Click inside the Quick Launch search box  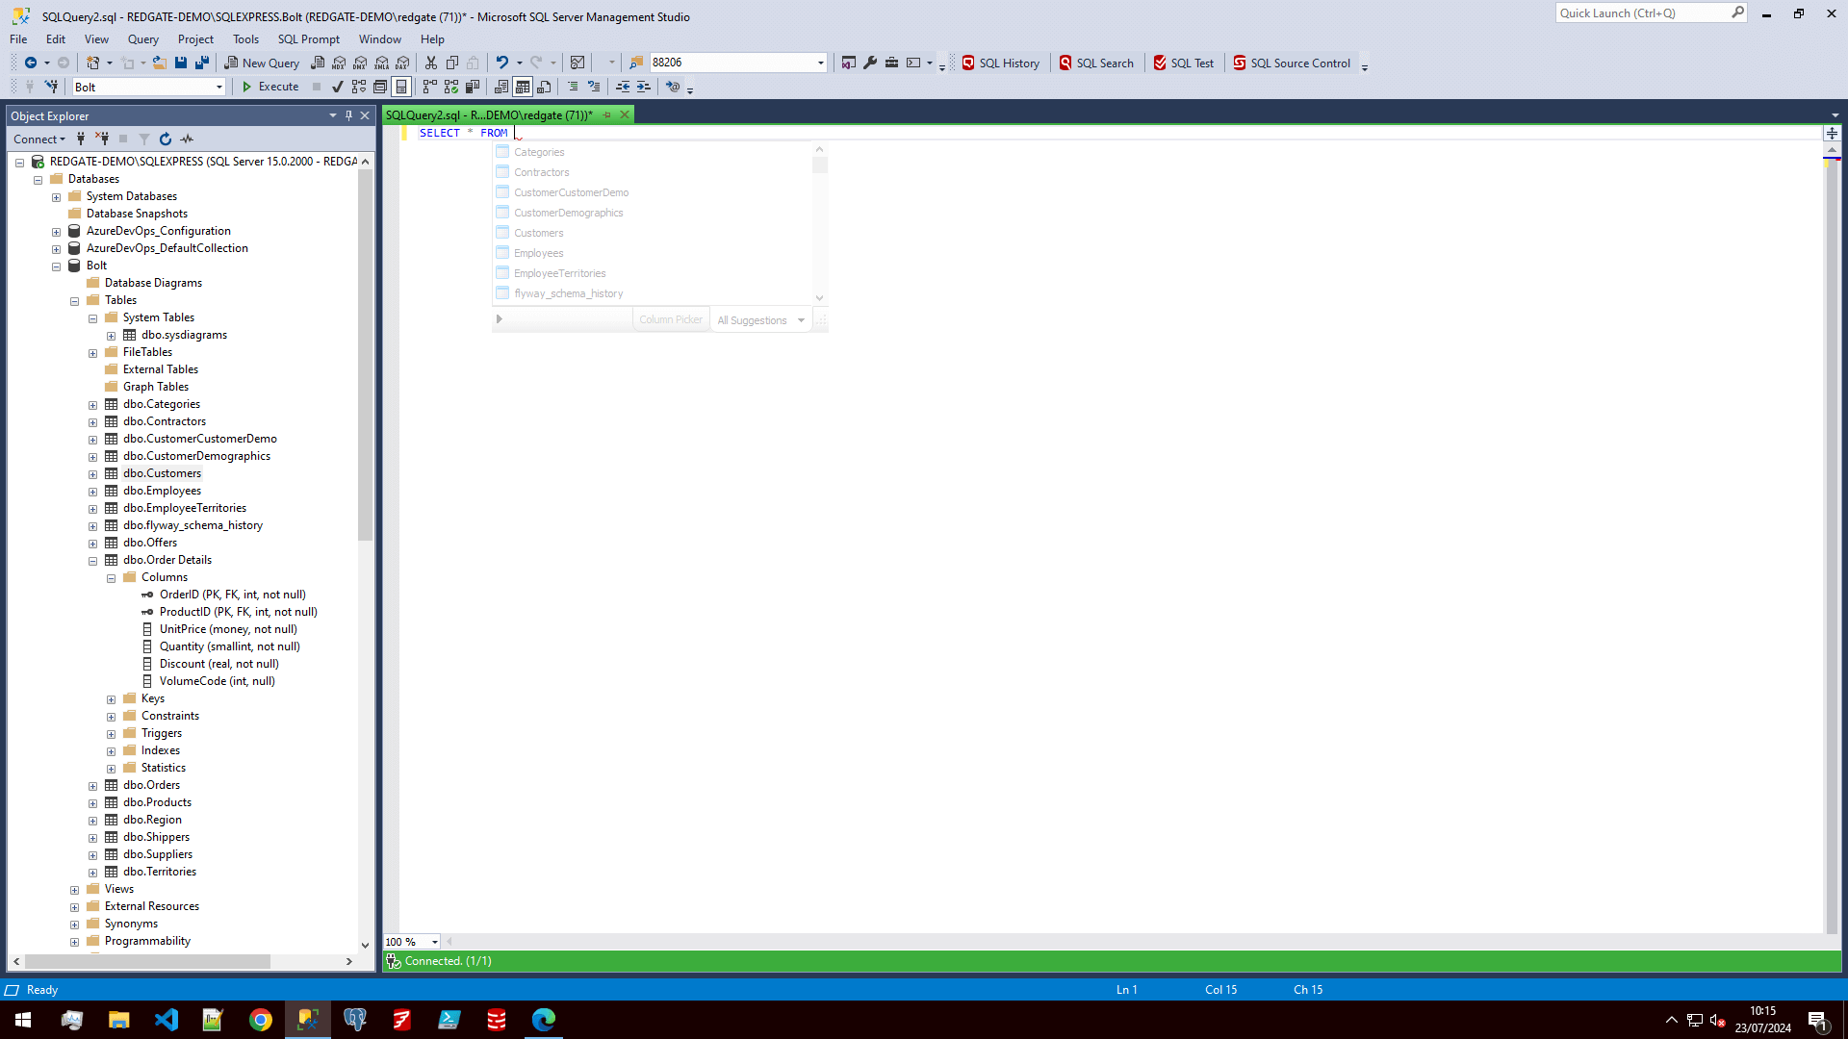[x=1646, y=13]
